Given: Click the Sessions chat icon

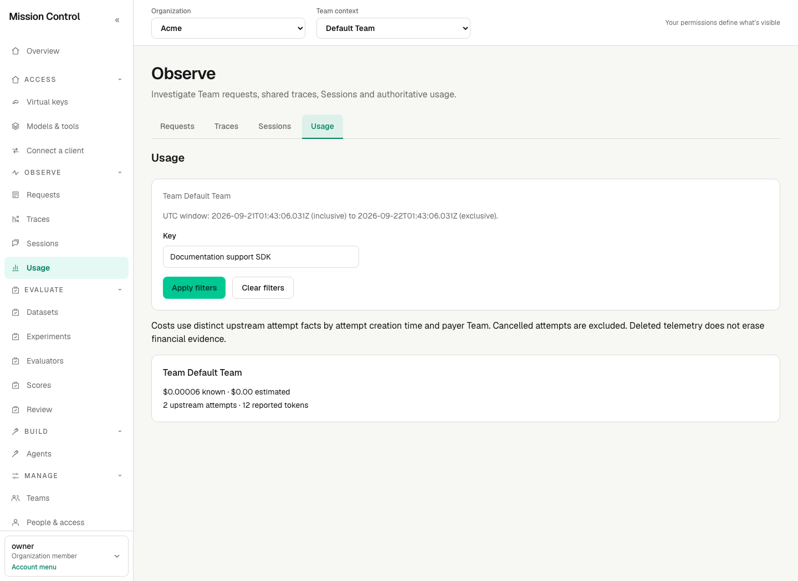Looking at the screenshot, I should (x=16, y=243).
